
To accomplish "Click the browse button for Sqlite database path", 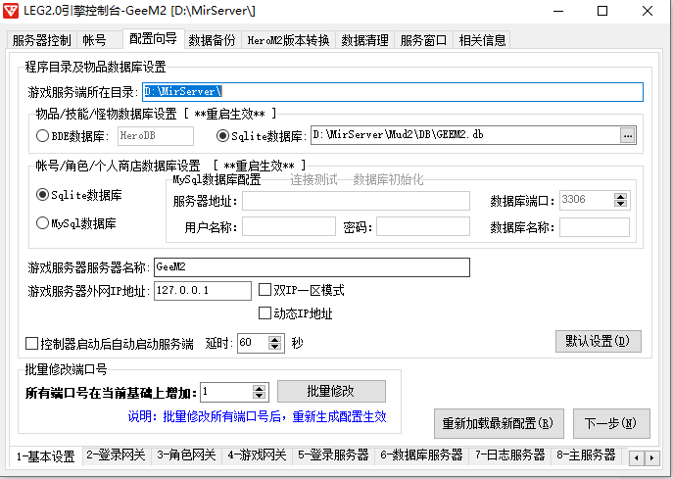I will (x=628, y=136).
